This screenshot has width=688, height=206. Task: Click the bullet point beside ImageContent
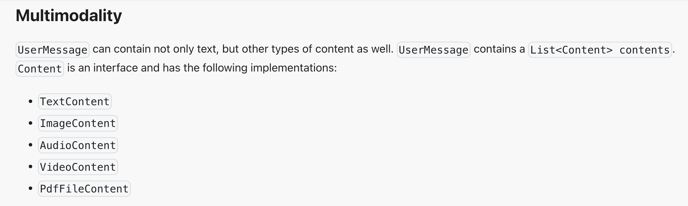pyautogui.click(x=31, y=123)
